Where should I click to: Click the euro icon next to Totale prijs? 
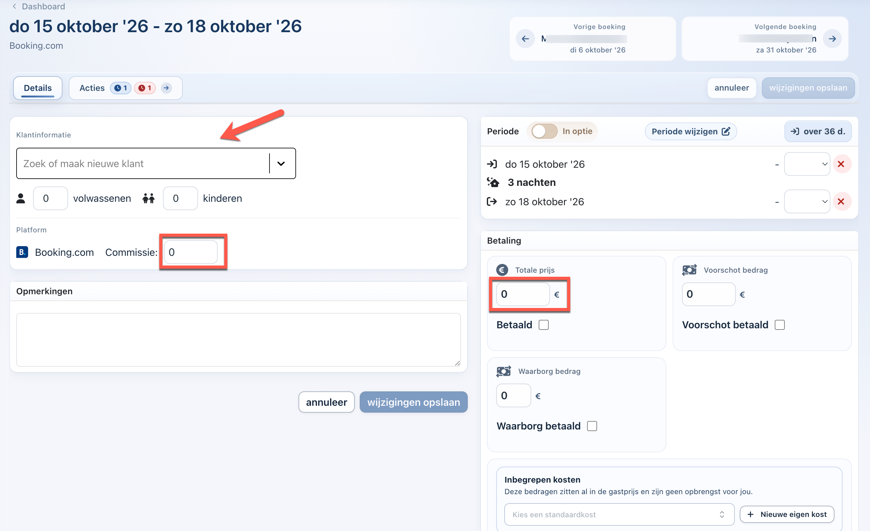(502, 270)
